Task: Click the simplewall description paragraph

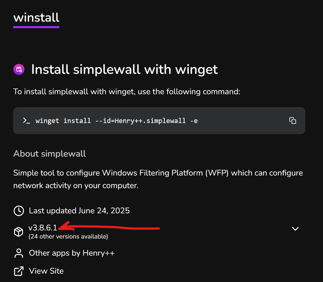Action: click(158, 179)
